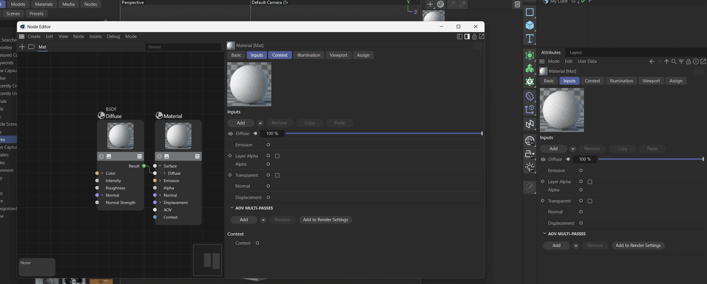Open the Debug menu in Node Editor
The width and height of the screenshot is (707, 284).
pos(113,37)
